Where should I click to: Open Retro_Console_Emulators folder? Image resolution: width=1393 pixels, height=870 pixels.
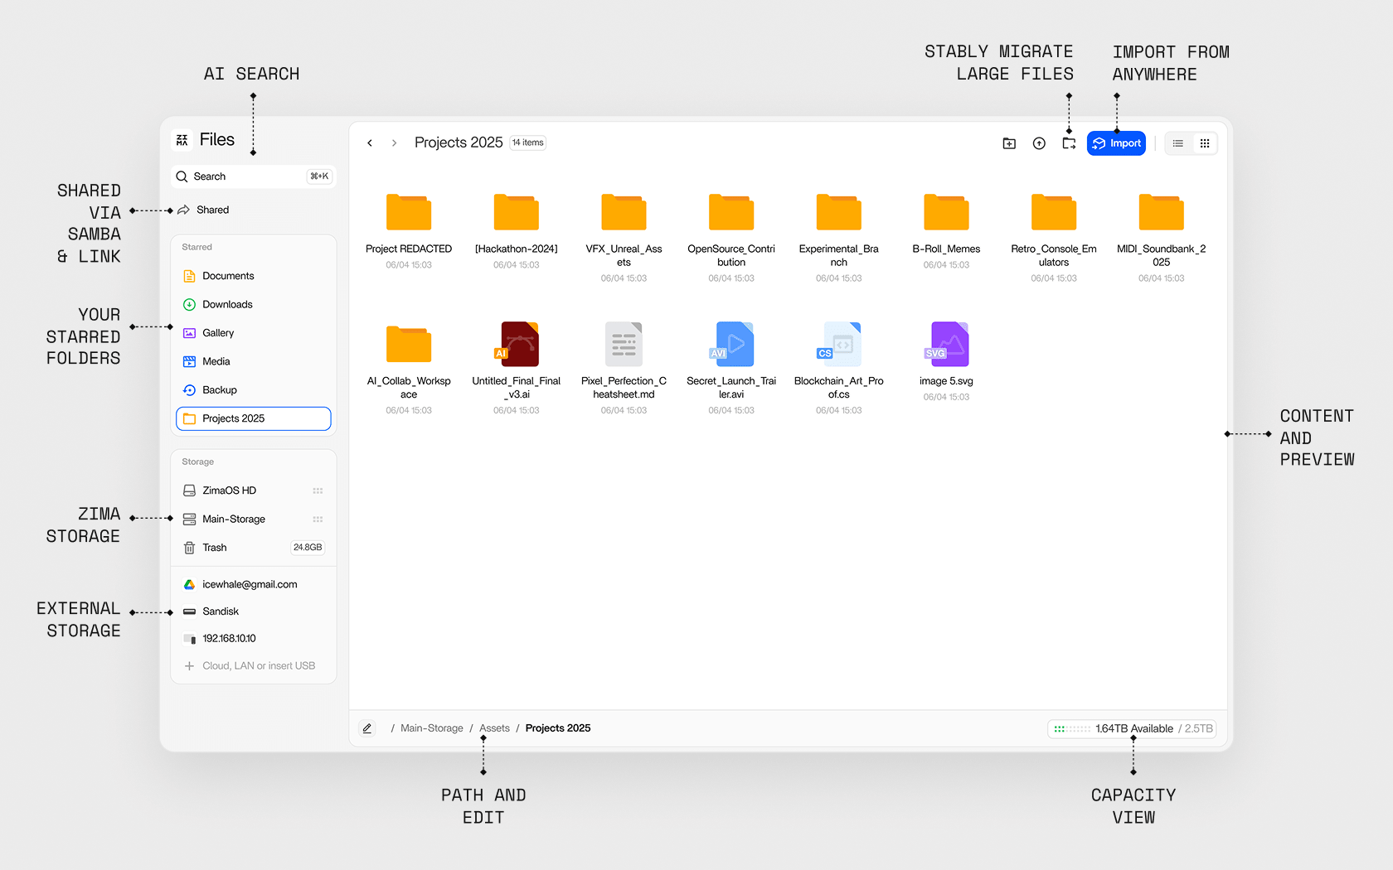point(1054,237)
